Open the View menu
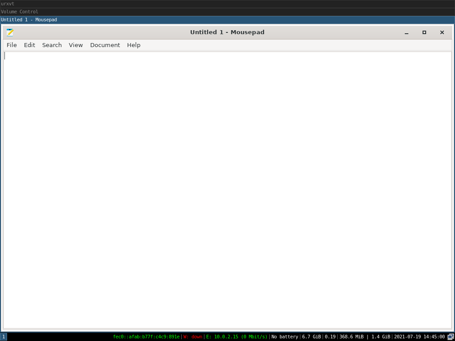The width and height of the screenshot is (455, 341). [x=76, y=45]
